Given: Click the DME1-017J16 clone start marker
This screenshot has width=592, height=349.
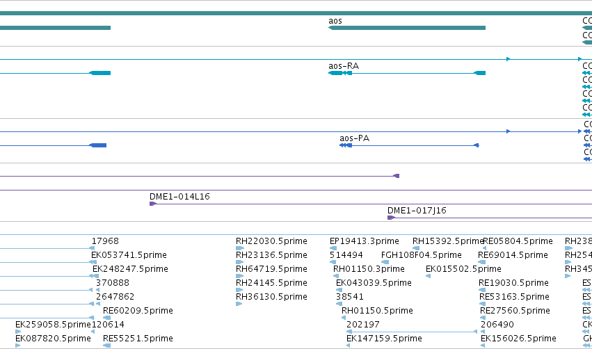Looking at the screenshot, I should 391,218.
